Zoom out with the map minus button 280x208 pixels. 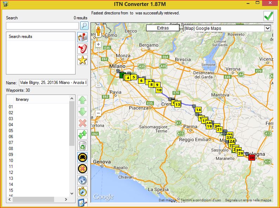98,113
